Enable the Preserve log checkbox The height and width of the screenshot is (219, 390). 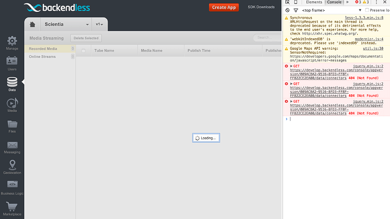click(367, 10)
